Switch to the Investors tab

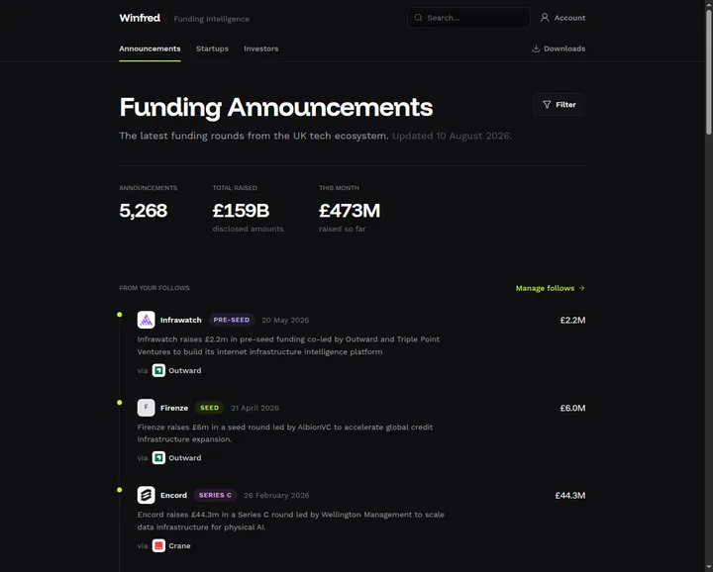click(261, 48)
